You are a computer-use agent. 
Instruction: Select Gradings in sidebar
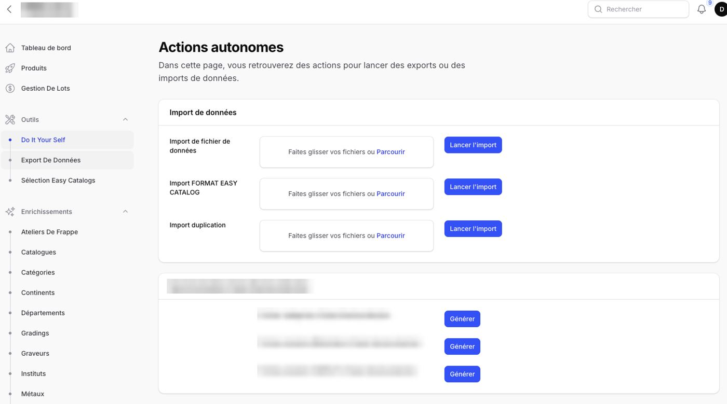[35, 333]
